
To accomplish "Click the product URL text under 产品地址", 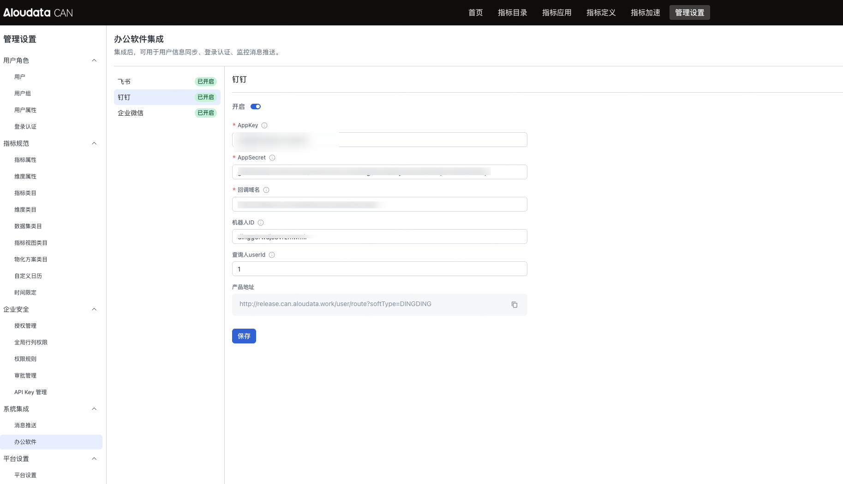I will (335, 304).
